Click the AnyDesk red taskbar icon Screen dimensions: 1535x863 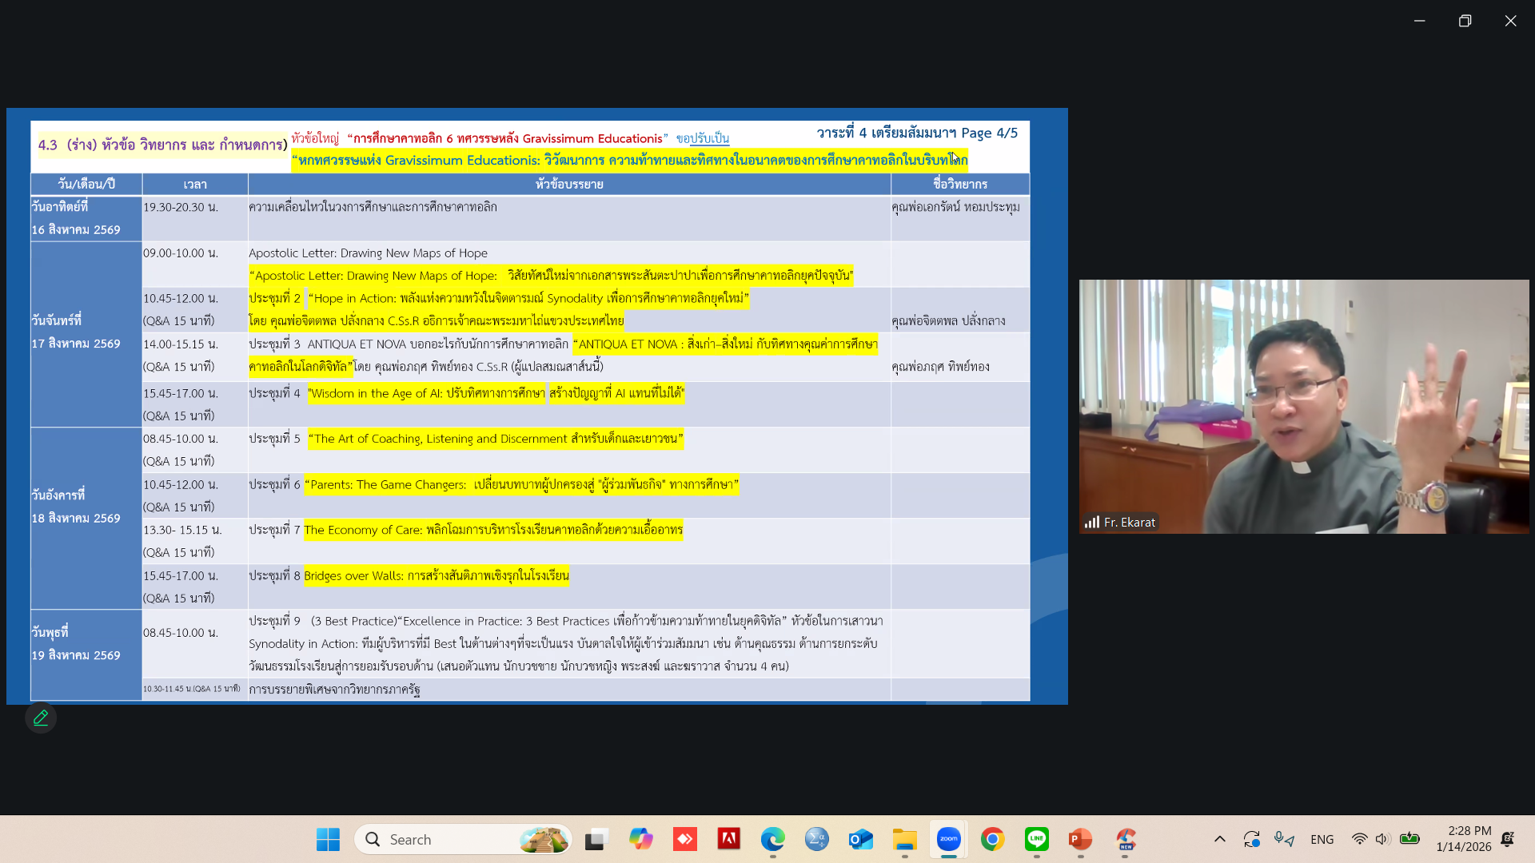684,839
